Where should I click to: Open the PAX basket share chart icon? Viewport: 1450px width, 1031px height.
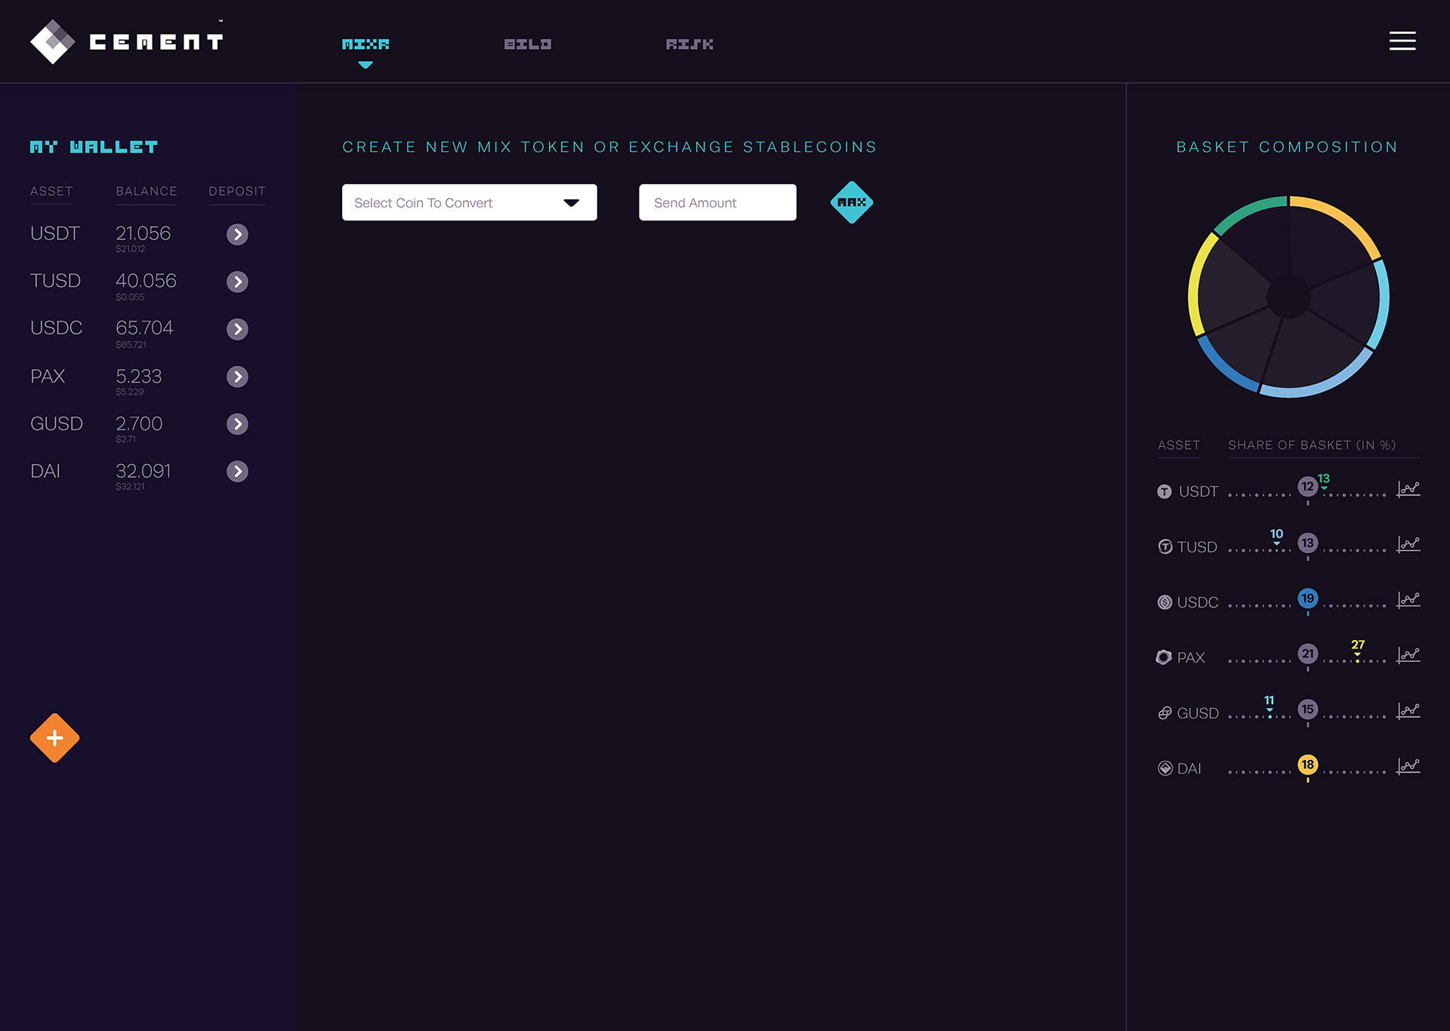click(1408, 655)
